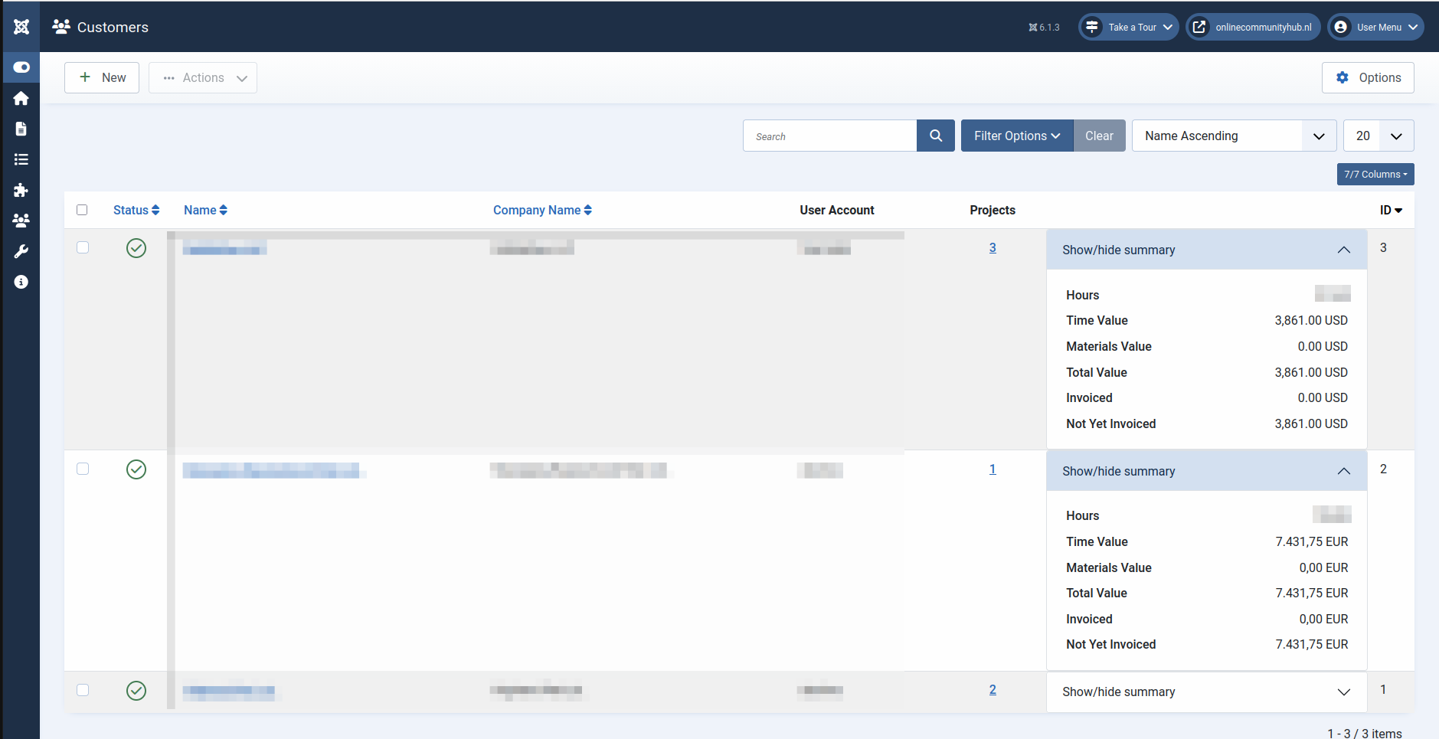The width and height of the screenshot is (1439, 739).
Task: Sort the table by Company Name
Action: click(542, 210)
